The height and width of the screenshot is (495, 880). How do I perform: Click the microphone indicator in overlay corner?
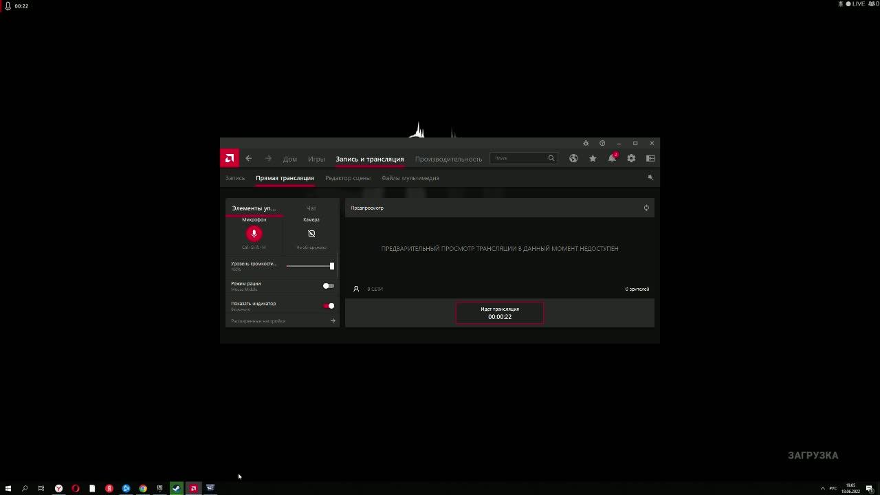[x=8, y=5]
